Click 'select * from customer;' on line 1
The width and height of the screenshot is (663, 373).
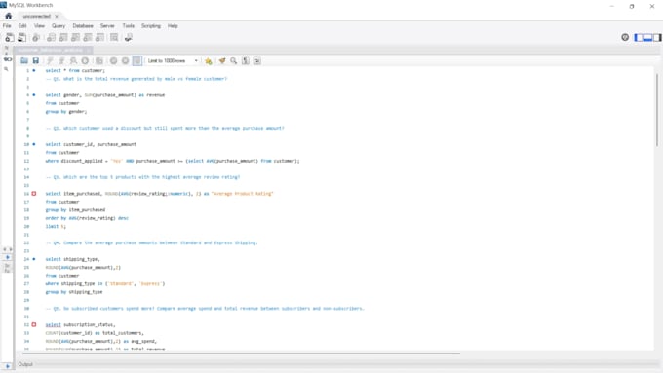pos(75,70)
